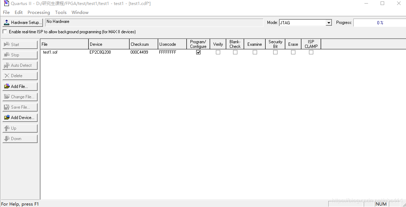Click the Usercode column header

[x=173, y=44]
